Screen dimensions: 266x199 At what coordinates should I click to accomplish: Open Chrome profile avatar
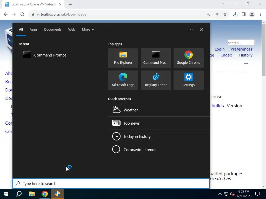[x=252, y=15]
